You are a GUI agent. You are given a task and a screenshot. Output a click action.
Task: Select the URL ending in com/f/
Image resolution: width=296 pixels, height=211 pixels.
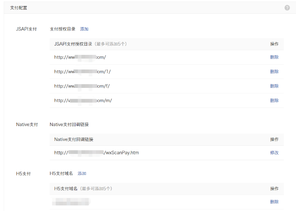(x=82, y=86)
